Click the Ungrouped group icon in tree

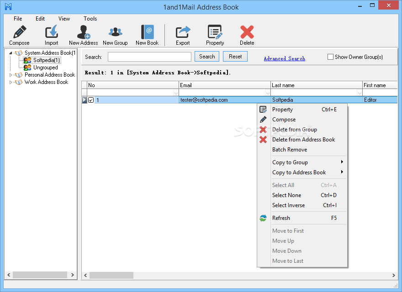tap(27, 68)
